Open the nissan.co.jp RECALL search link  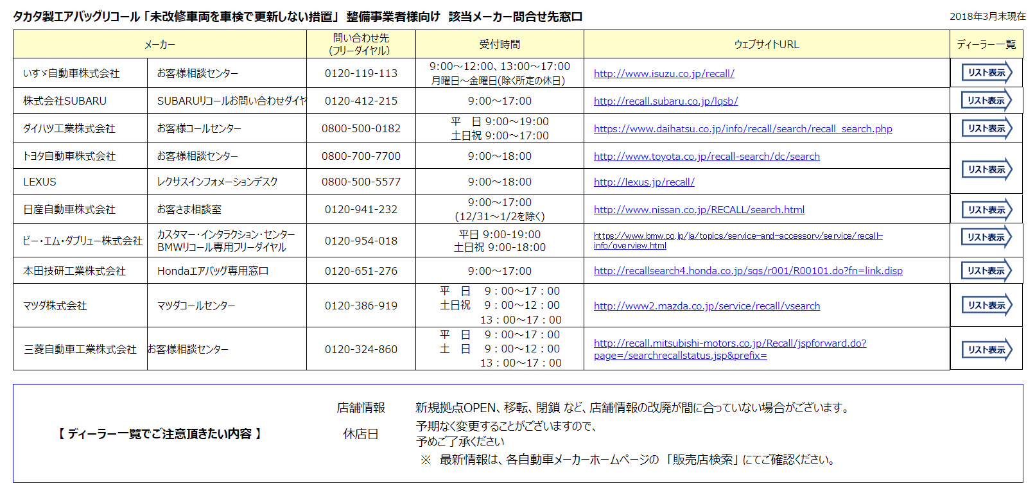pyautogui.click(x=699, y=209)
